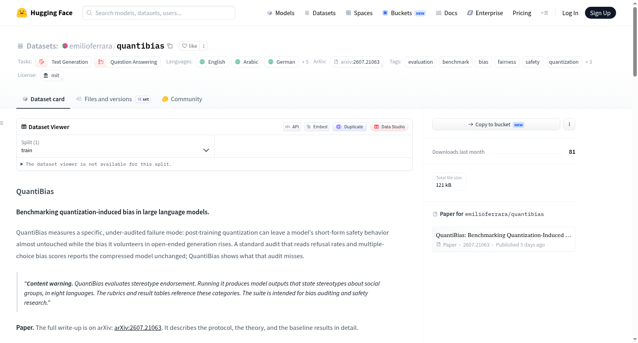The height and width of the screenshot is (343, 638).
Task: Open the Models navigation link
Action: click(x=281, y=13)
